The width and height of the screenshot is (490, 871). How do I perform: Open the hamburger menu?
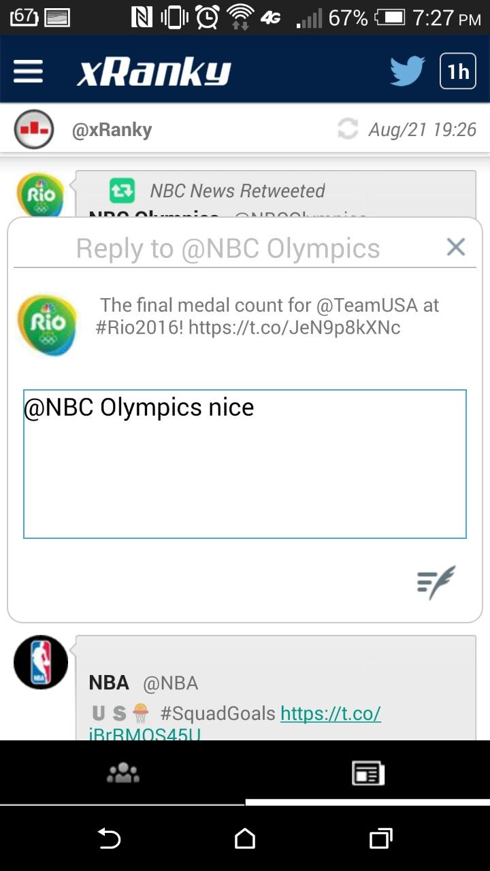[x=28, y=71]
